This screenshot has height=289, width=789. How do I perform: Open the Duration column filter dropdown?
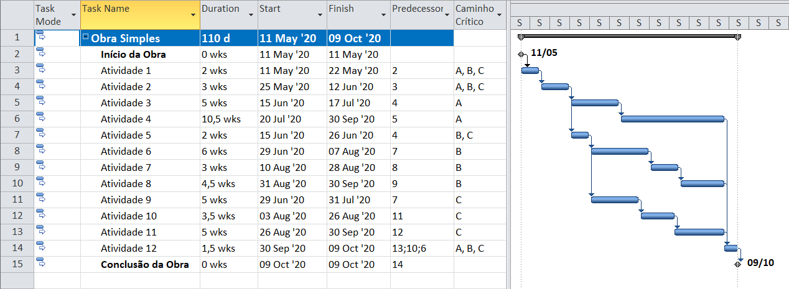point(251,14)
